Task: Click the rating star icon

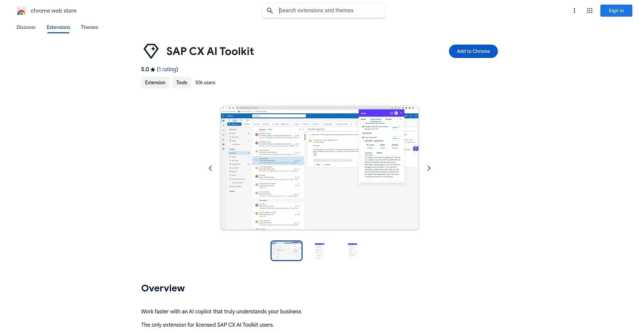Action: 153,69
